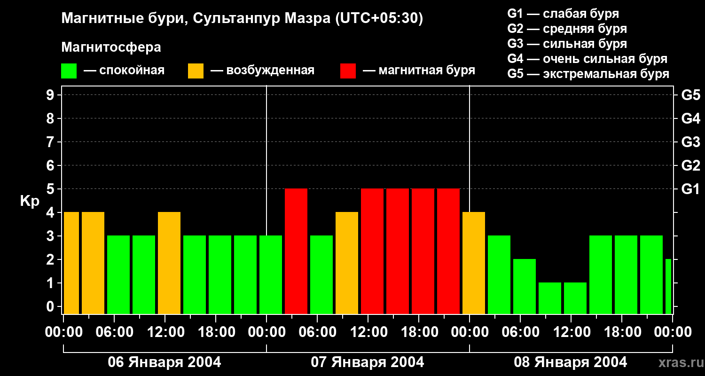Click the "07 Января 2004" date label

[368, 362]
